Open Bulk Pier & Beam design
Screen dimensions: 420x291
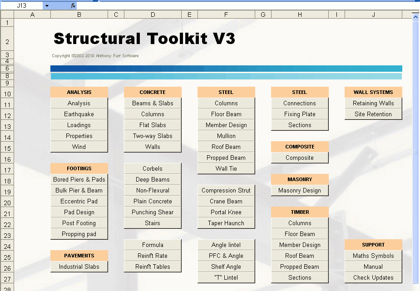click(79, 191)
